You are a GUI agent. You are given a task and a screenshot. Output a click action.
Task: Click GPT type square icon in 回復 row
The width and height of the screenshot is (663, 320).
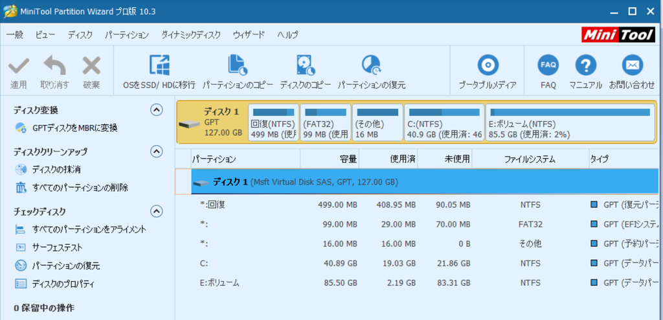point(594,205)
